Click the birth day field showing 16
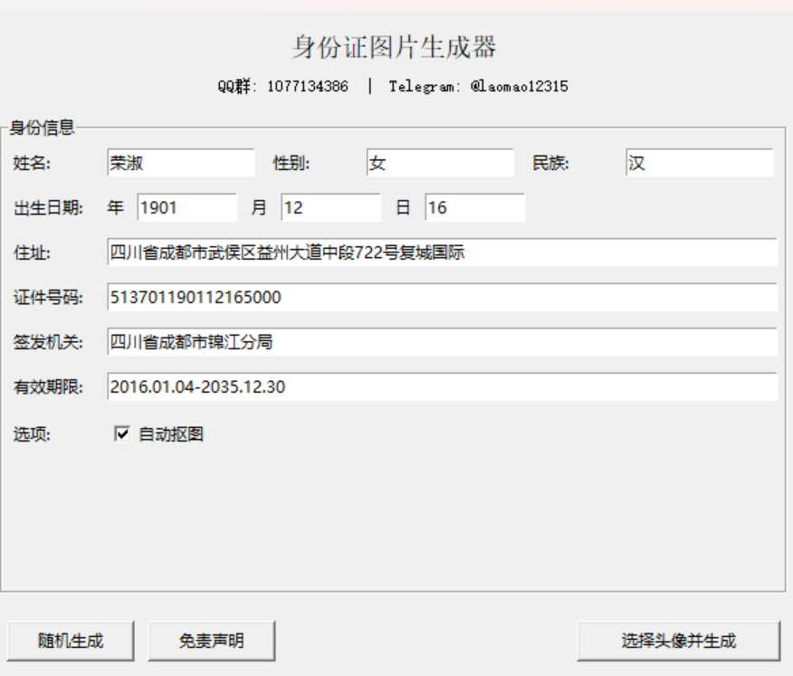 (x=475, y=207)
